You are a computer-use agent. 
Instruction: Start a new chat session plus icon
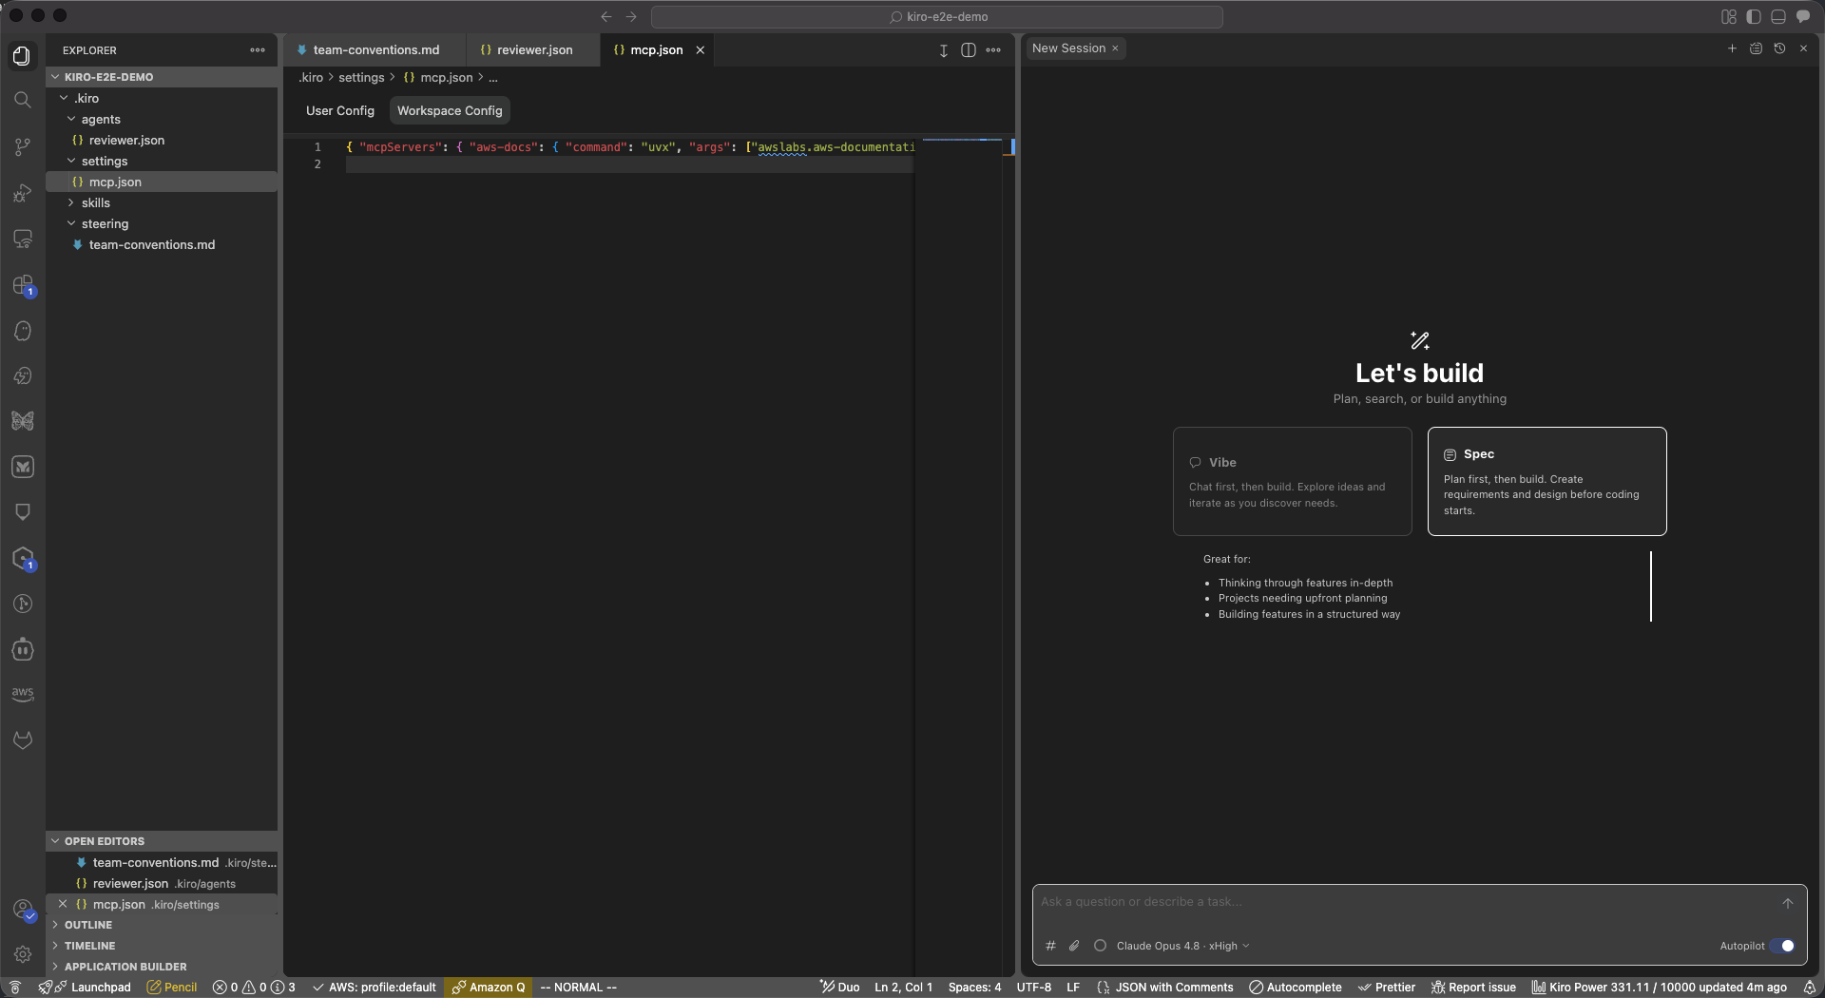1732,48
